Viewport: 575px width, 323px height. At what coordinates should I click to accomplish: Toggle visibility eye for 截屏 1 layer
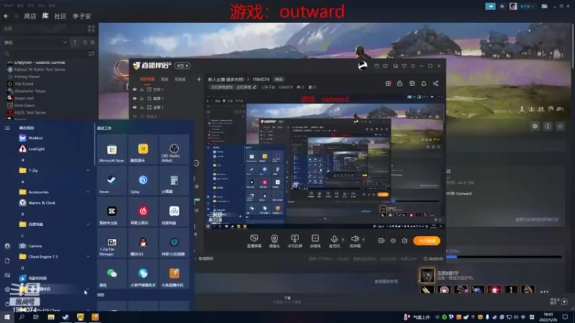(x=134, y=98)
